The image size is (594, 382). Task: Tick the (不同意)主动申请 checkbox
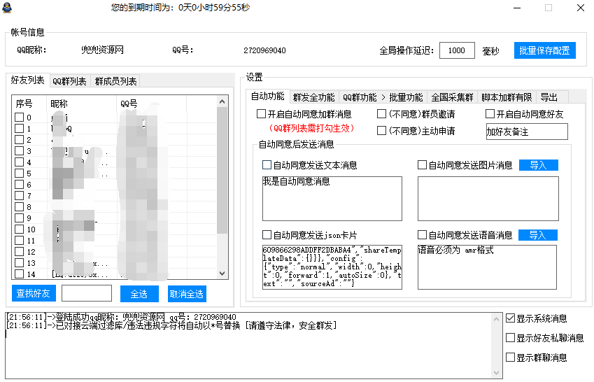point(382,131)
